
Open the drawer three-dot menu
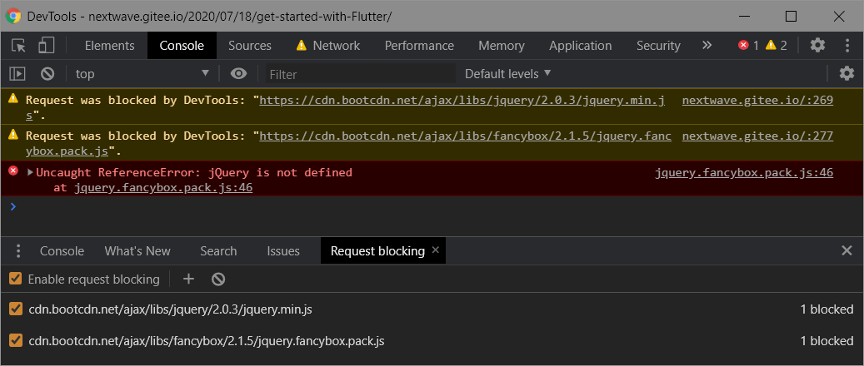18,251
